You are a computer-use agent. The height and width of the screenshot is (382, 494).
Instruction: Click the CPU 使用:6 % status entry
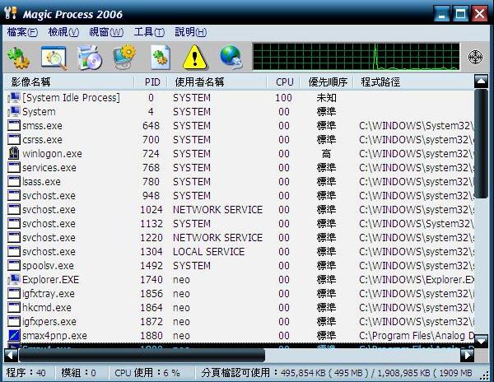coord(147,373)
